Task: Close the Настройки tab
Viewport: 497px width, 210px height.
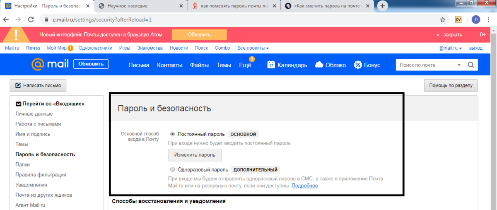Action: 87,6
